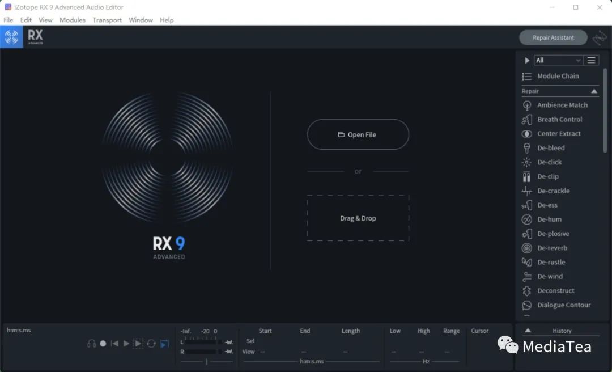Click the Open File button

coord(358,134)
